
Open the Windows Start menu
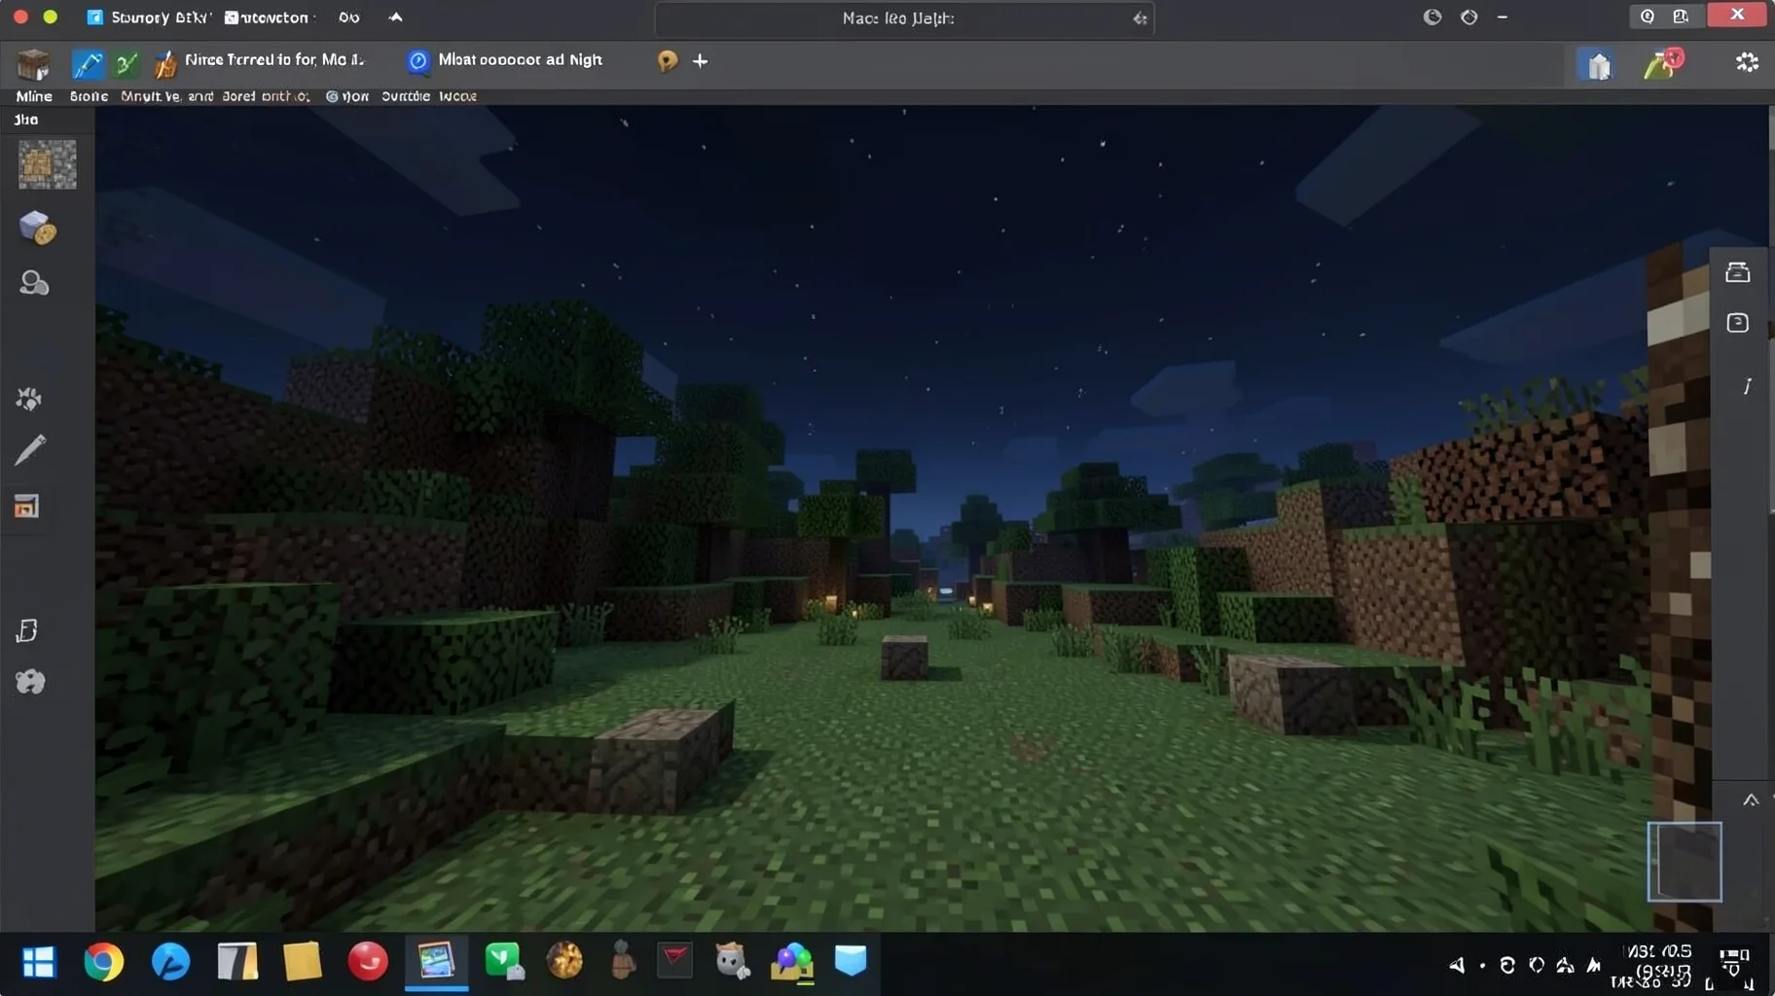[x=39, y=963]
